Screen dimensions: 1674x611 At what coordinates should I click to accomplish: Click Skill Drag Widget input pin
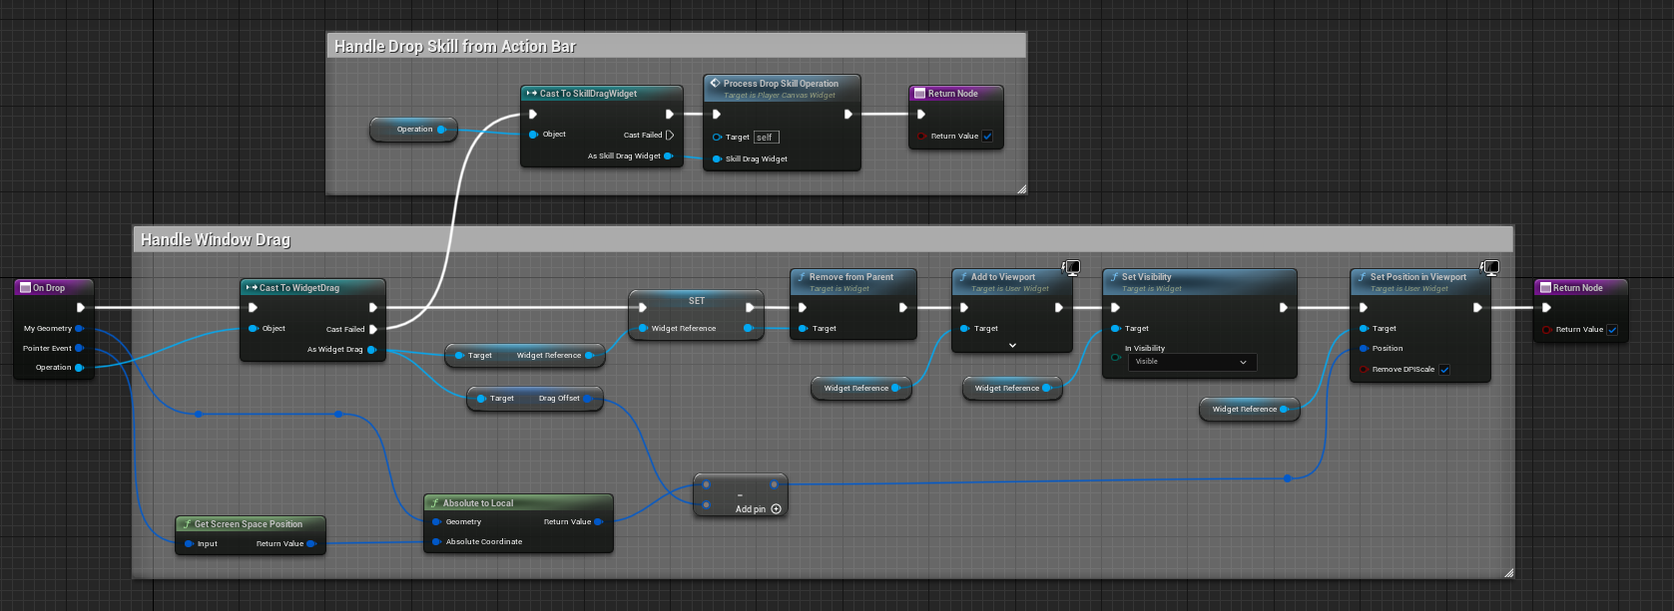click(717, 158)
